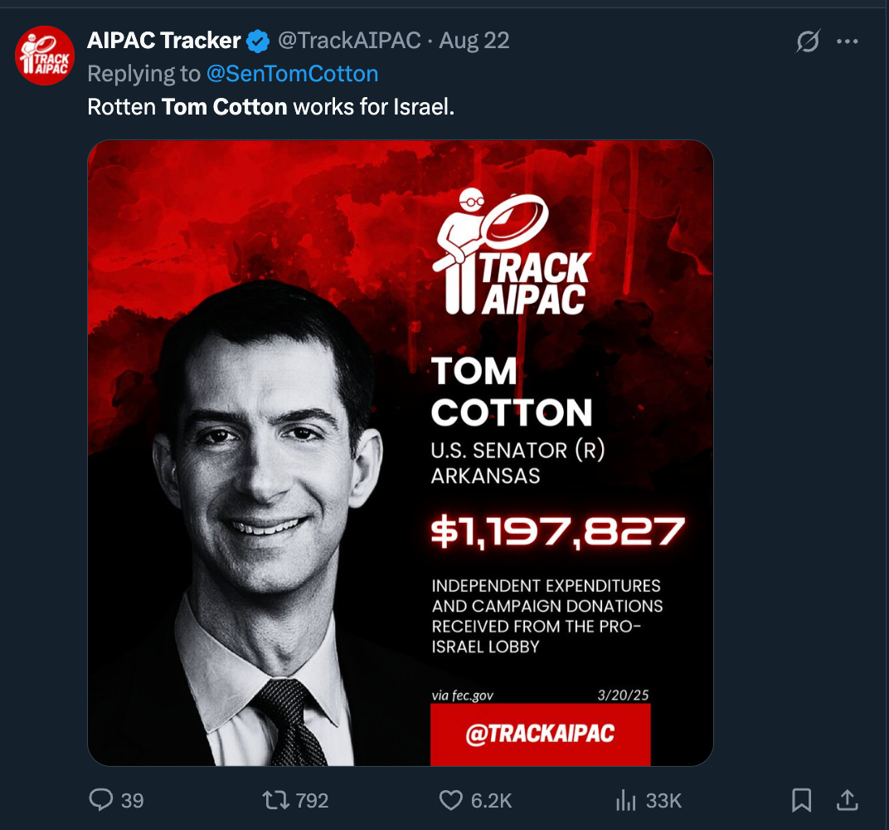The width and height of the screenshot is (889, 830).
Task: Click the view analytics bar chart icon
Action: point(624,800)
